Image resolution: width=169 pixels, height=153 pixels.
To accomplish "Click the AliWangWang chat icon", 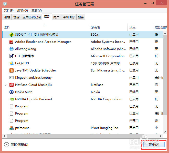I will [x=12, y=49].
